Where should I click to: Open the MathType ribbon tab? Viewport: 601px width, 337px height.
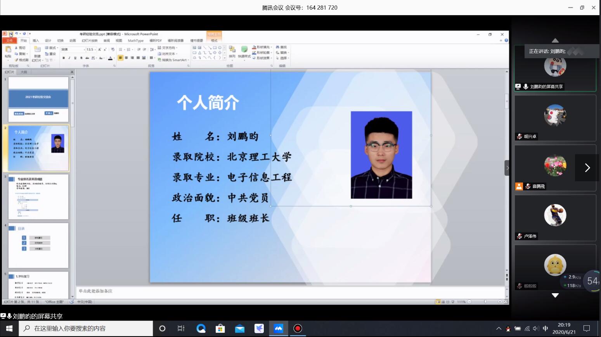135,41
